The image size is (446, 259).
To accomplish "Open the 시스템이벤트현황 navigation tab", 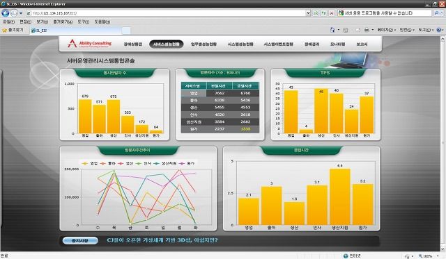I will coord(279,44).
